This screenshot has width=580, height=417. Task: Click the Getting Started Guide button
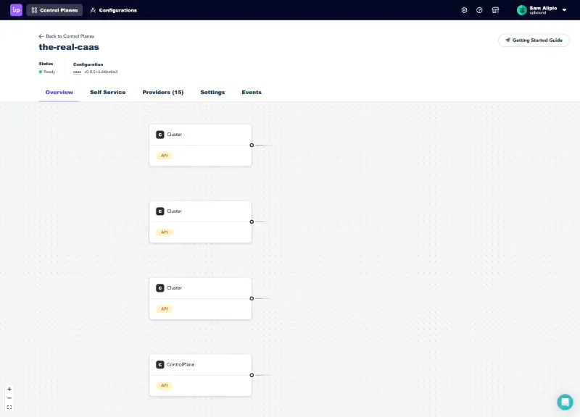(534, 41)
